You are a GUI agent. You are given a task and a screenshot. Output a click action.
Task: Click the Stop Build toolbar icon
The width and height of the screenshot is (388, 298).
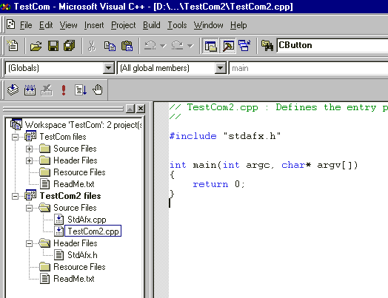[x=47, y=90]
